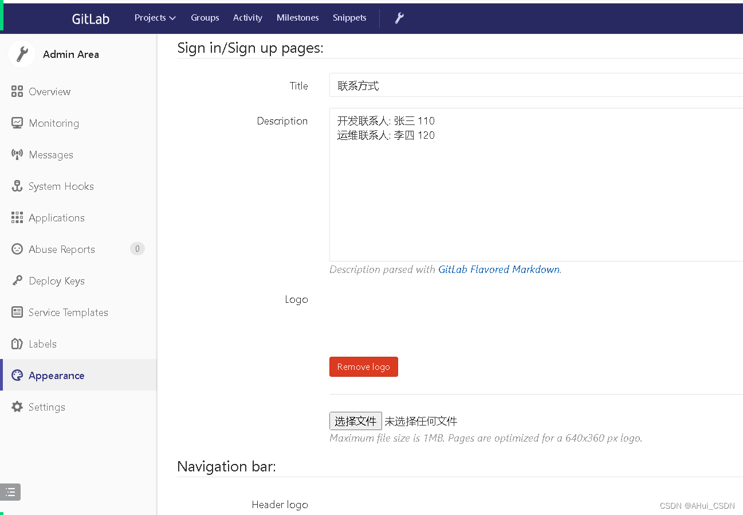Viewport: 743px width, 515px height.
Task: Focus the Description text area
Action: (536, 185)
